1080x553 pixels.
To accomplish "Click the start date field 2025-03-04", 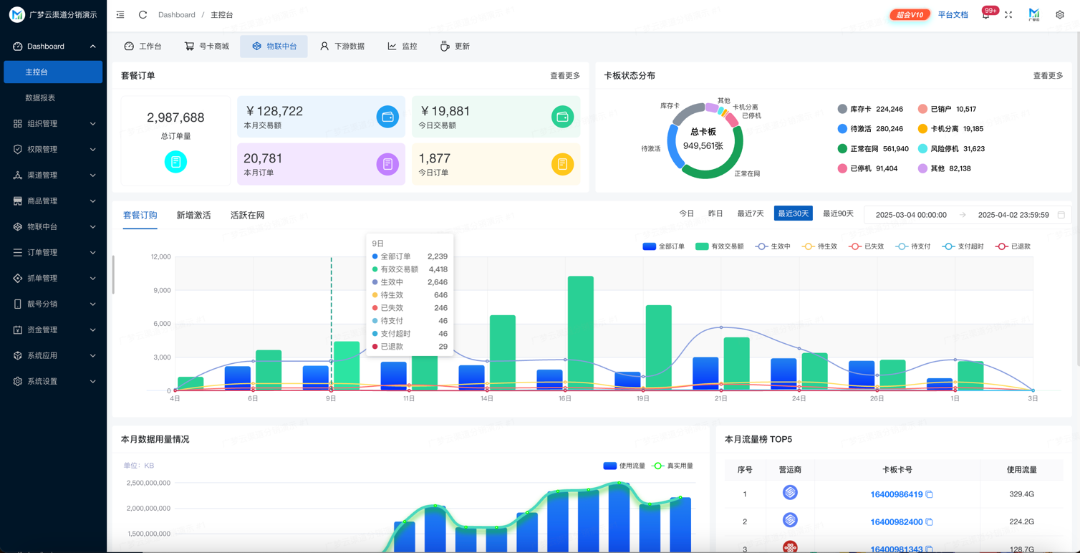I will pos(911,215).
